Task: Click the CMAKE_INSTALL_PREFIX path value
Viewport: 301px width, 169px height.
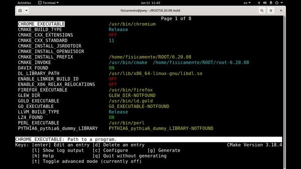Action: tap(150, 57)
